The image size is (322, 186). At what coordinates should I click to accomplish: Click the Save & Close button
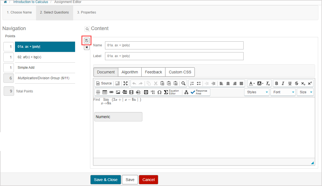click(106, 180)
